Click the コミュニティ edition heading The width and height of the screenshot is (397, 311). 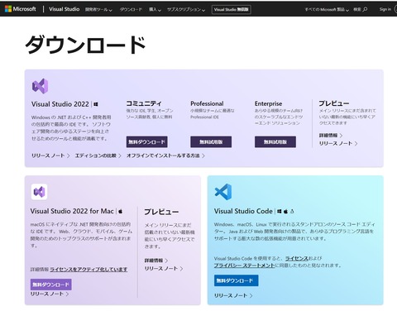[x=144, y=103]
